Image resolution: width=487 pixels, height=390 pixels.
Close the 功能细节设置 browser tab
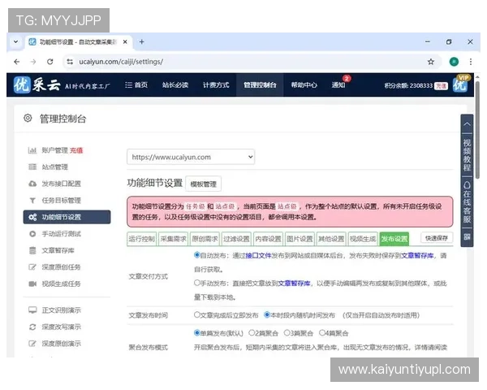[125, 41]
